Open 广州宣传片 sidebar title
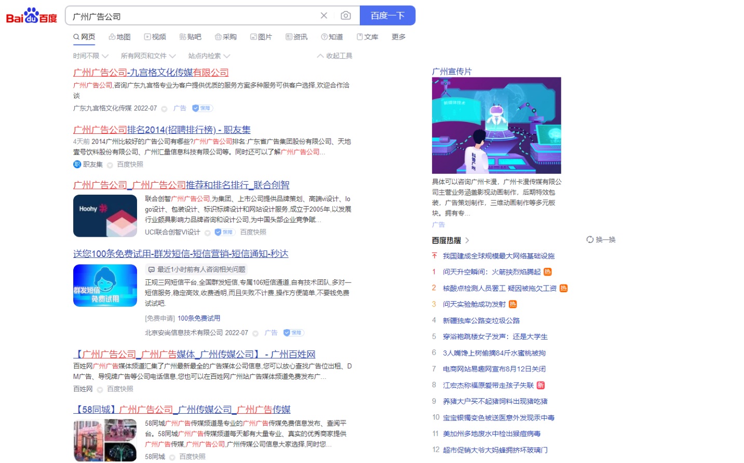Viewport: 744px width, 463px height. click(x=452, y=72)
